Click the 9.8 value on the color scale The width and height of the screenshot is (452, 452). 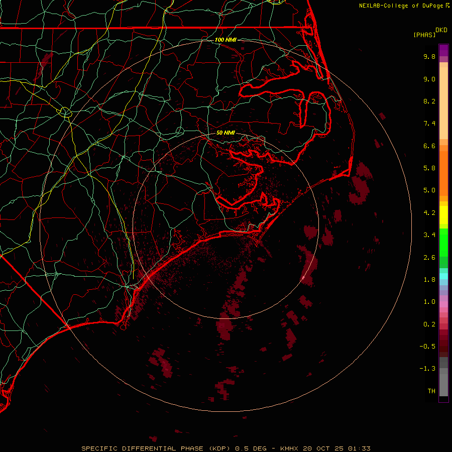[429, 56]
